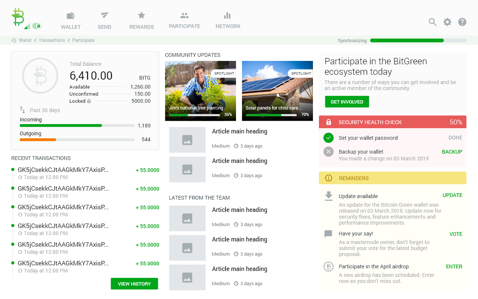Click the lock icon beside Locked balance
This screenshot has width=478, height=299.
pyautogui.click(x=89, y=101)
